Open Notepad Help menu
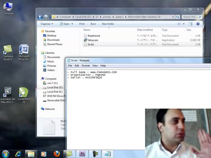 (x=103, y=66)
